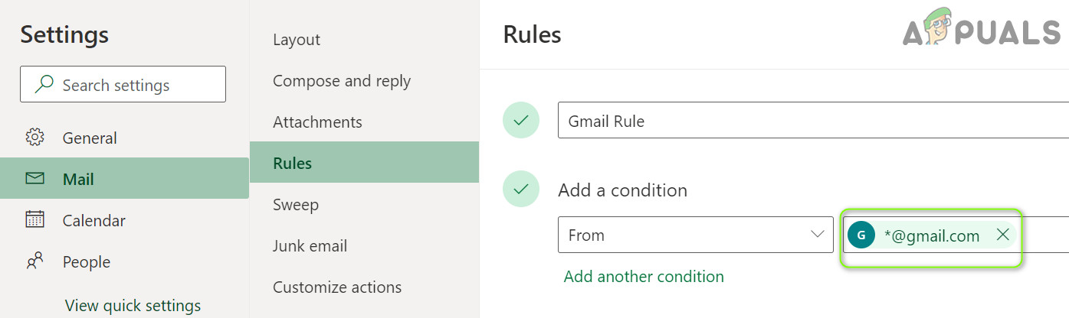
Task: Click the People icon in the sidebar
Action: pyautogui.click(x=34, y=261)
